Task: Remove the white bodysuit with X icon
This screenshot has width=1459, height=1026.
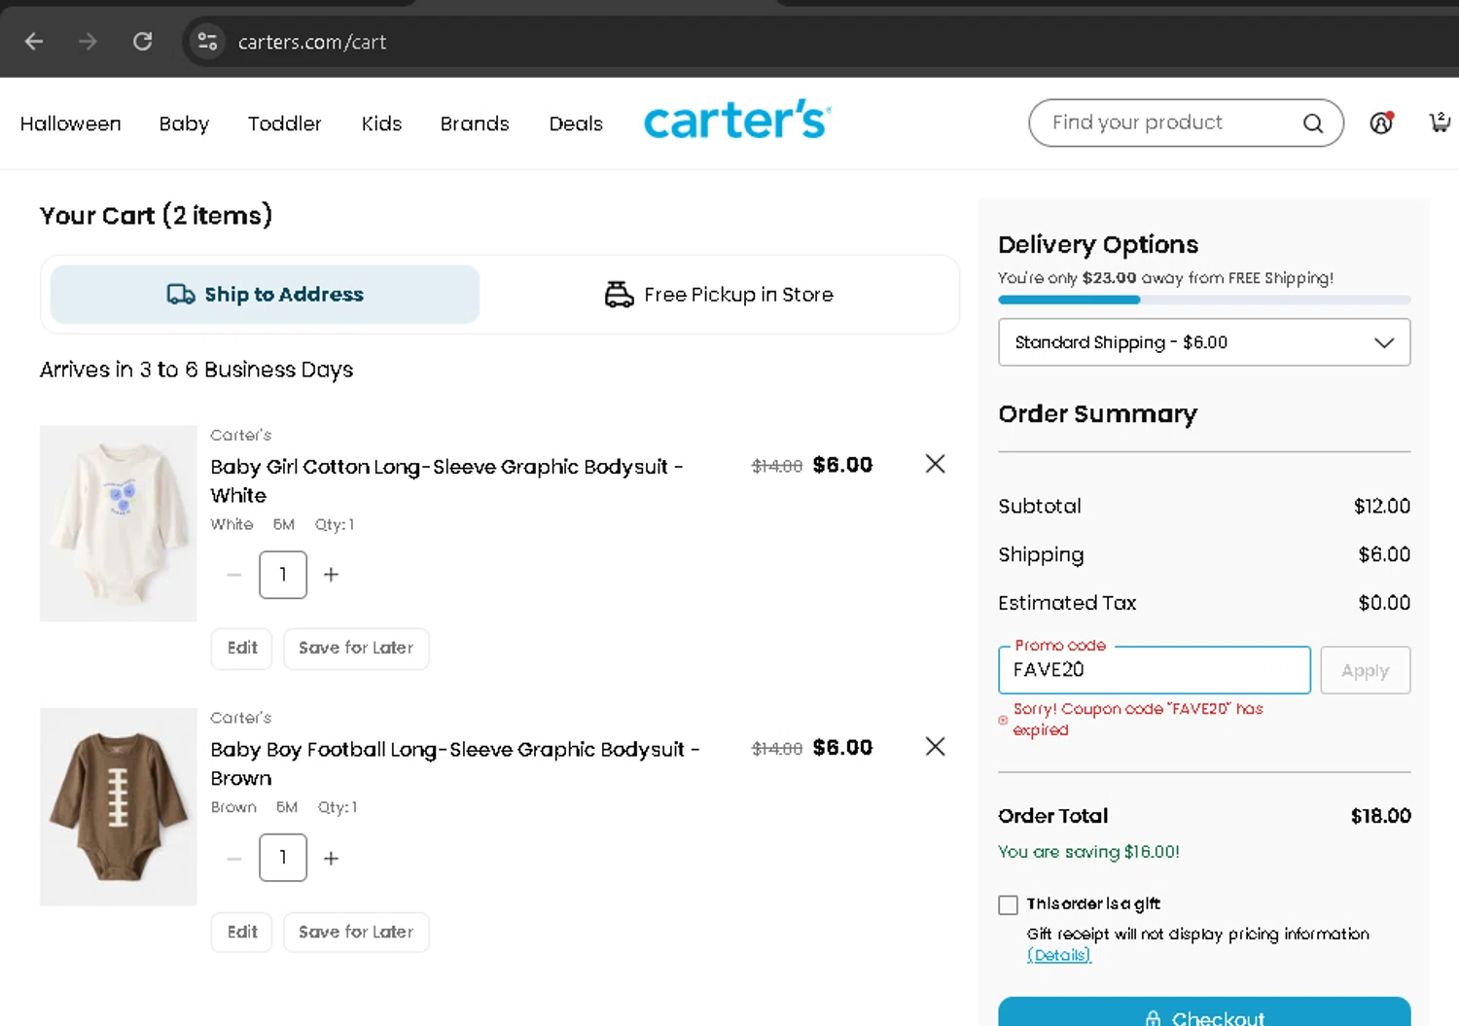Action: pos(935,464)
